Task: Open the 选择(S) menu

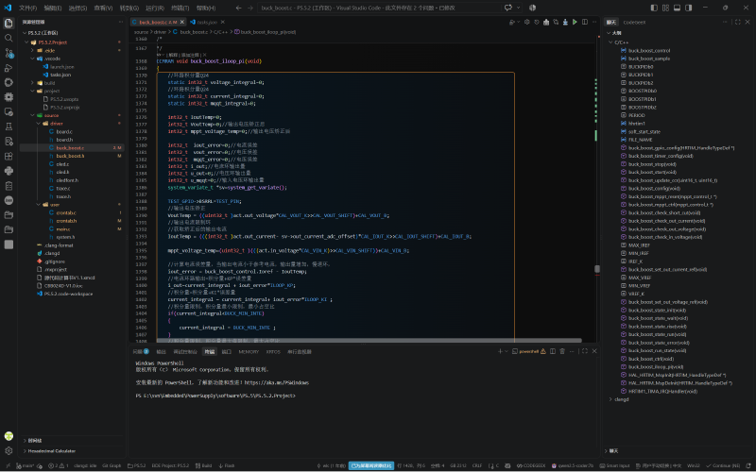Action: click(x=77, y=8)
